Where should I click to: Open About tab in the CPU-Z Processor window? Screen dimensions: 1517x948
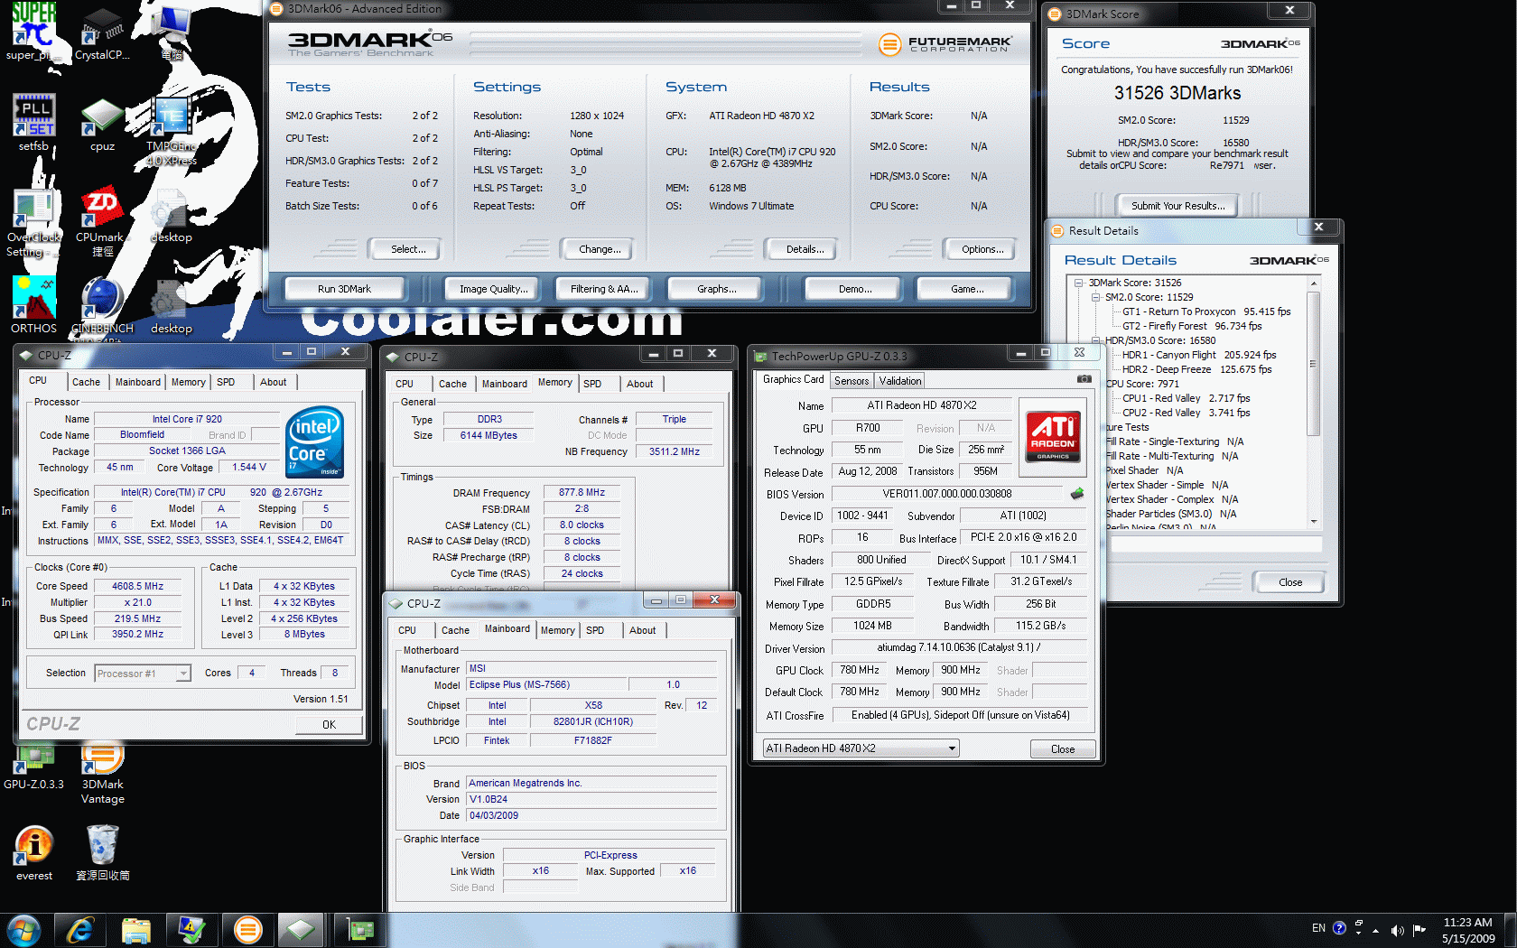(274, 383)
